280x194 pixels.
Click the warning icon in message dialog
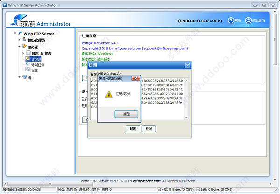tap(109, 94)
